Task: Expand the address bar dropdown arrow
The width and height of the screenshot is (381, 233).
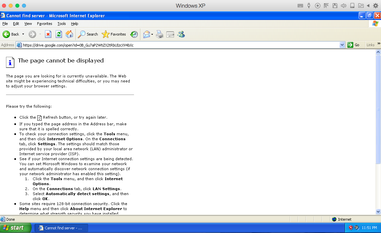Action: [x=342, y=45]
